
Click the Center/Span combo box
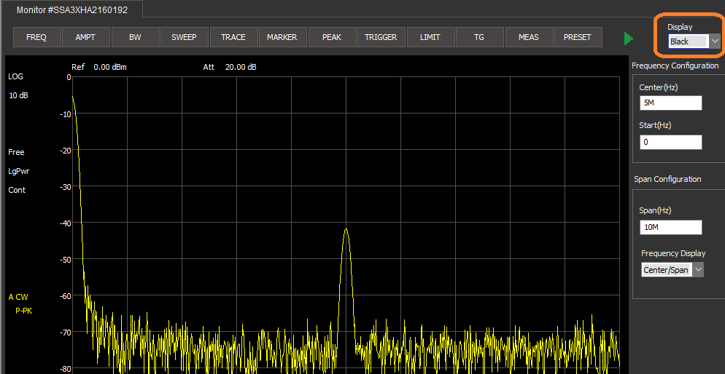pyautogui.click(x=665, y=270)
